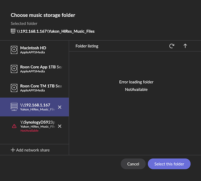Go up one folder level
The height and width of the screenshot is (181, 201).
pyautogui.click(x=185, y=46)
